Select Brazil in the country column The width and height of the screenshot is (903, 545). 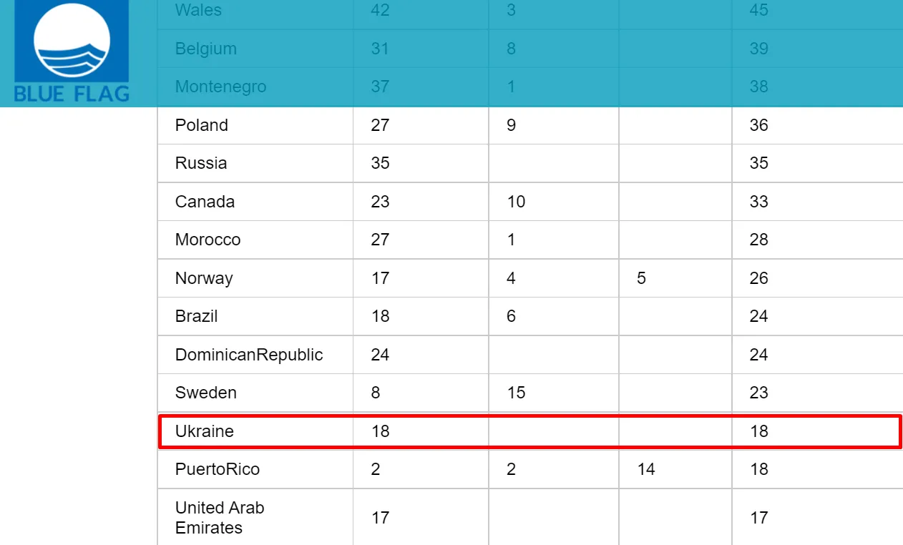tap(196, 316)
